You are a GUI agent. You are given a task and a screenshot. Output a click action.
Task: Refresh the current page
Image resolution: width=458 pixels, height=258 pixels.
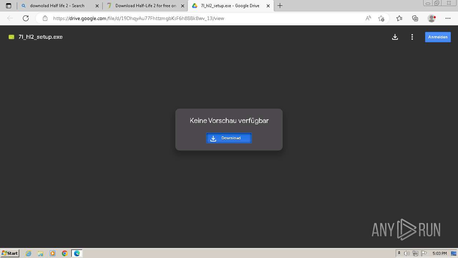(x=26, y=18)
